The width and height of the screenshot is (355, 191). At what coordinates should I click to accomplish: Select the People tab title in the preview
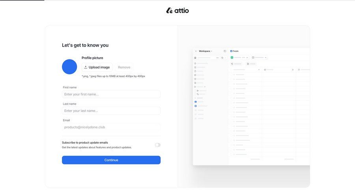[235, 51]
